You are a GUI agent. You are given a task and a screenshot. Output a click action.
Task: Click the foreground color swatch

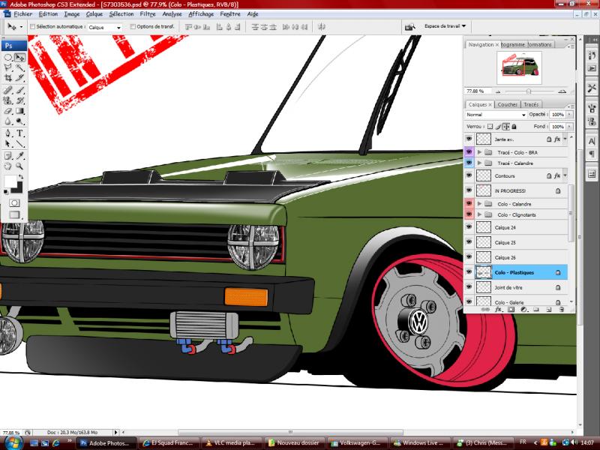point(10,181)
